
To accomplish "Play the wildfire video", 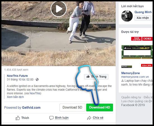I will pyautogui.click(x=59, y=9).
